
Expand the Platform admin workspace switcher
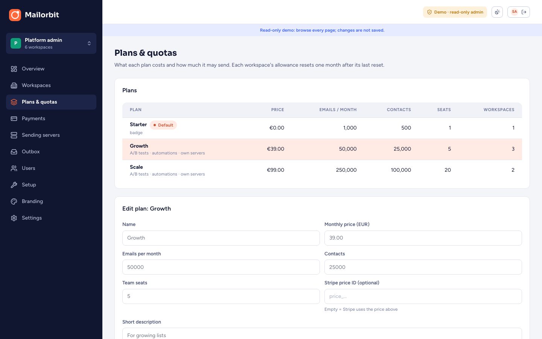tap(51, 43)
